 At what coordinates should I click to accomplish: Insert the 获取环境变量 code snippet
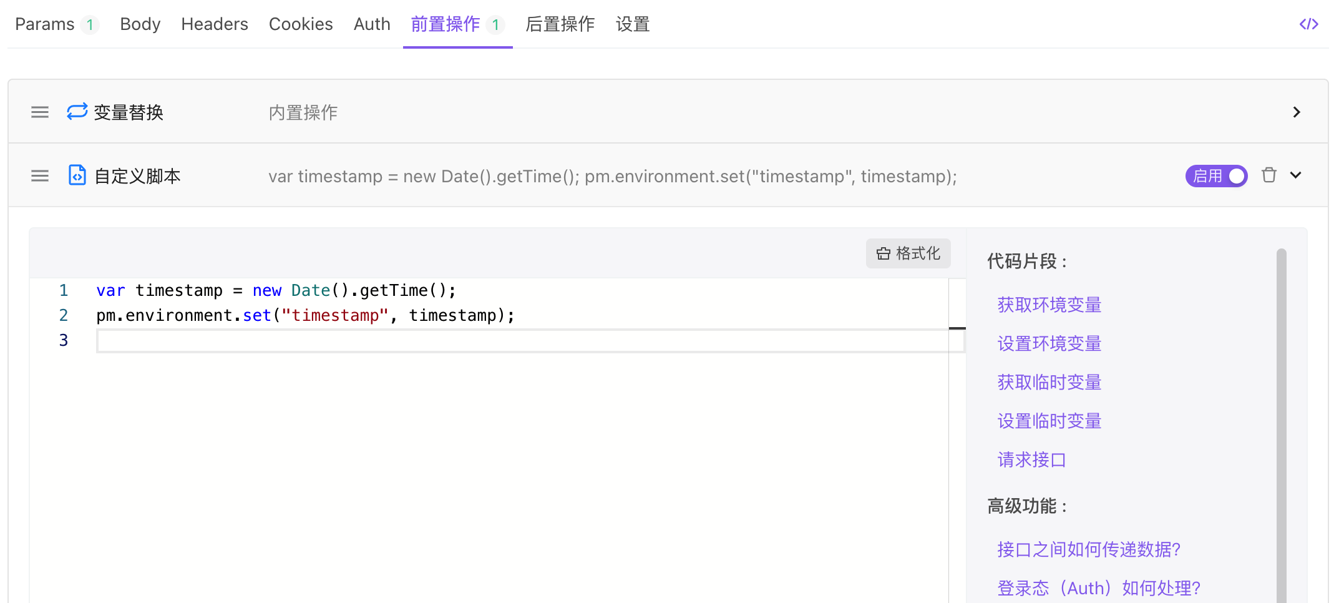click(1049, 305)
